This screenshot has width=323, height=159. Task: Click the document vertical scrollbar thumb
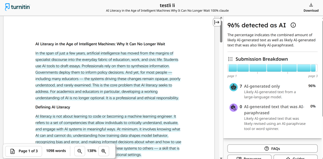tap(221, 30)
